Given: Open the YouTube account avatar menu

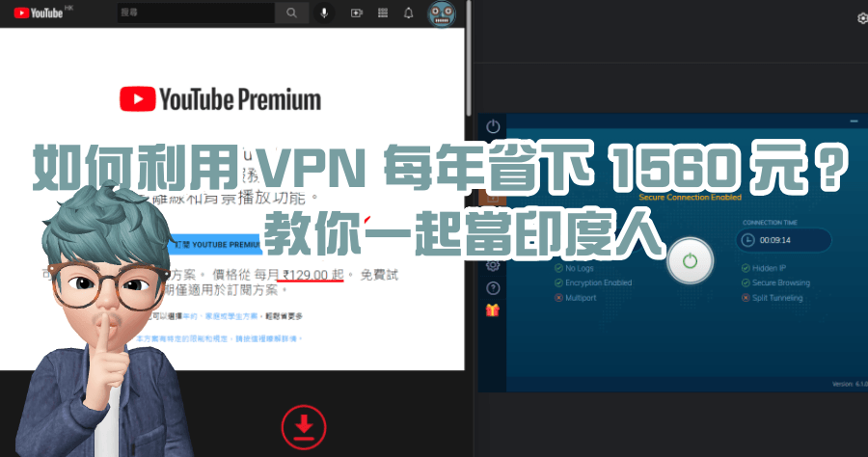Looking at the screenshot, I should (x=442, y=13).
